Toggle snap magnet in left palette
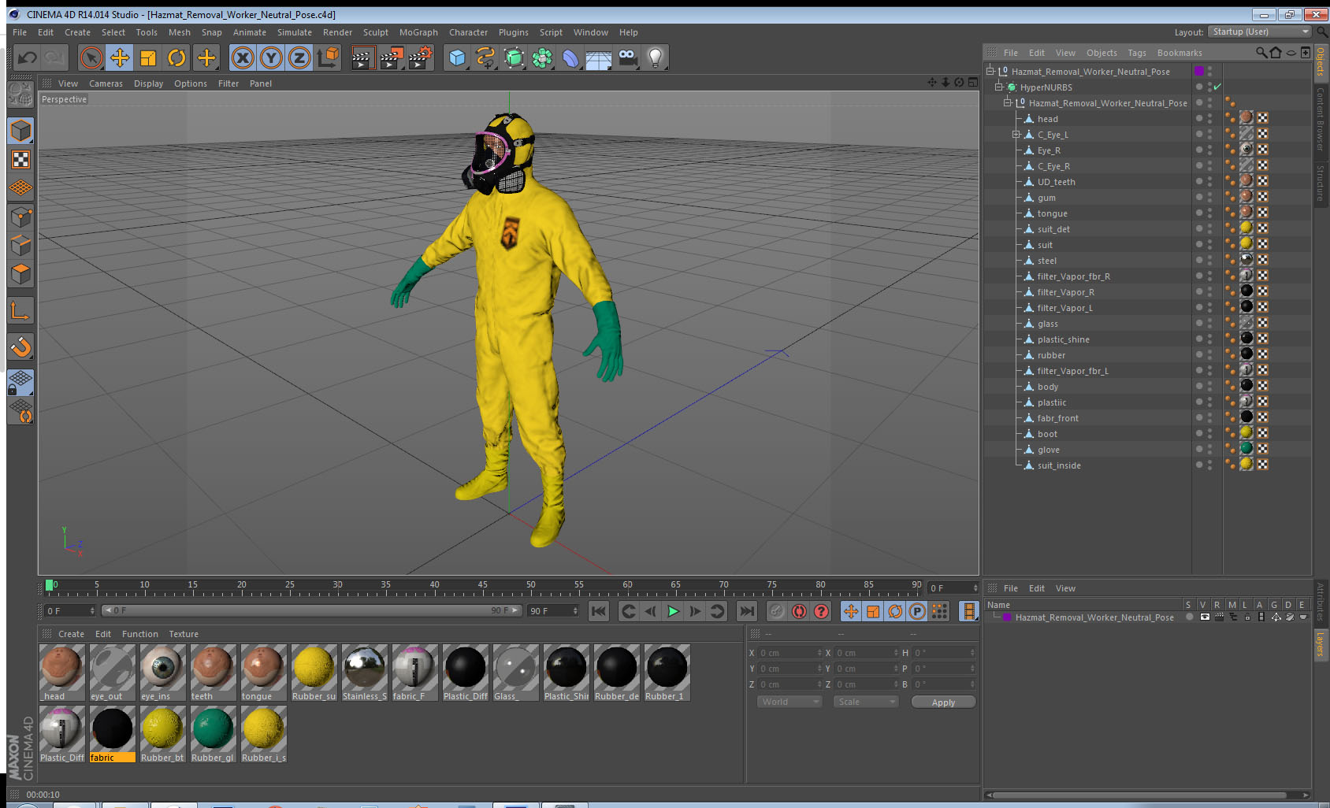The image size is (1330, 808). [x=20, y=347]
